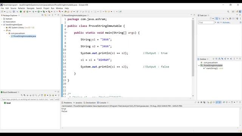This screenshot has height=136, width=242.
Task: Click the fold marker on line 5
Action: pyautogui.click(x=67, y=33)
